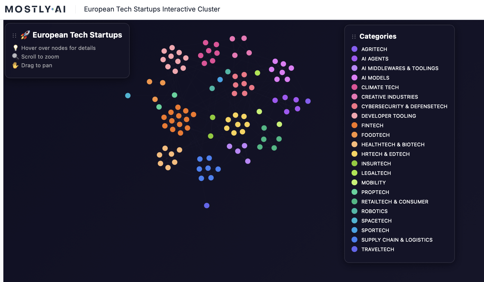Click the DEVELOPER TOOLING color dot
The width and height of the screenshot is (484, 282).
(x=354, y=116)
